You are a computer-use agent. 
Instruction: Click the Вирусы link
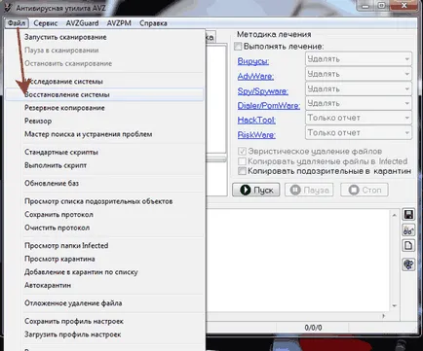(x=253, y=61)
